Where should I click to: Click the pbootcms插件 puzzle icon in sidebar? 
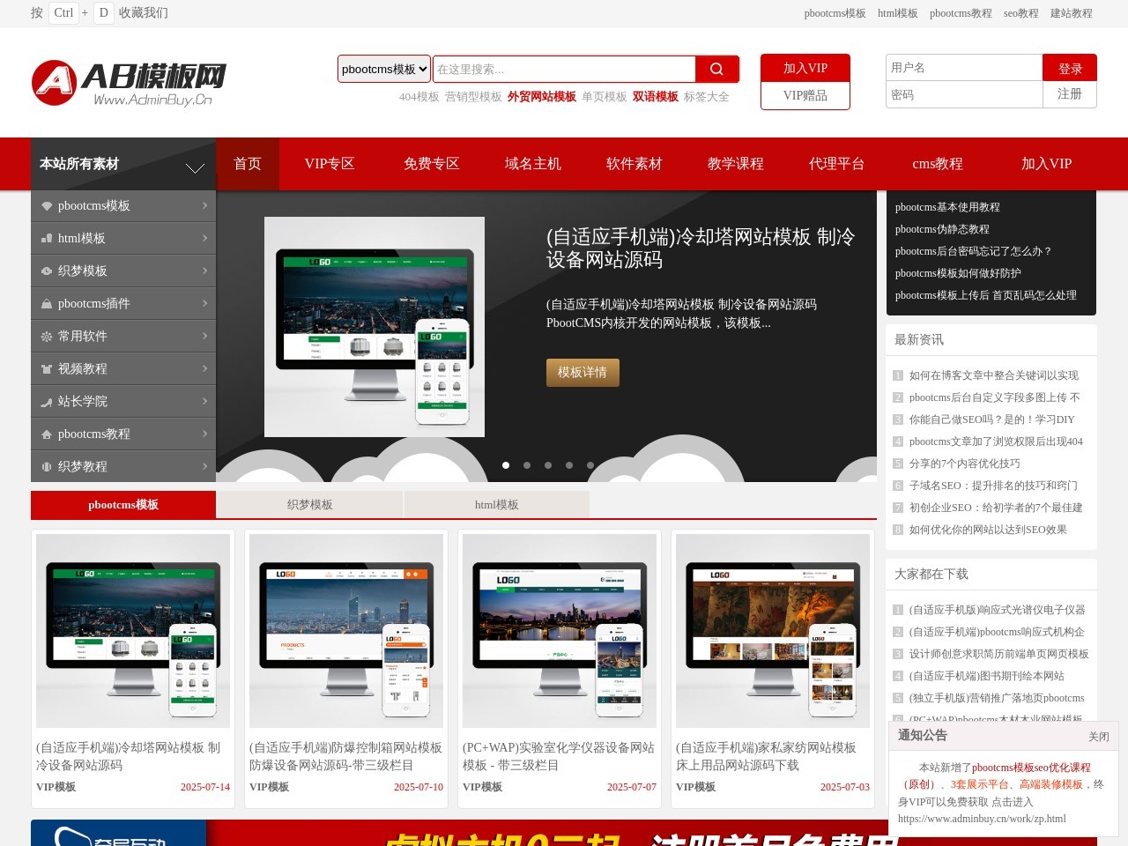pyautogui.click(x=47, y=303)
